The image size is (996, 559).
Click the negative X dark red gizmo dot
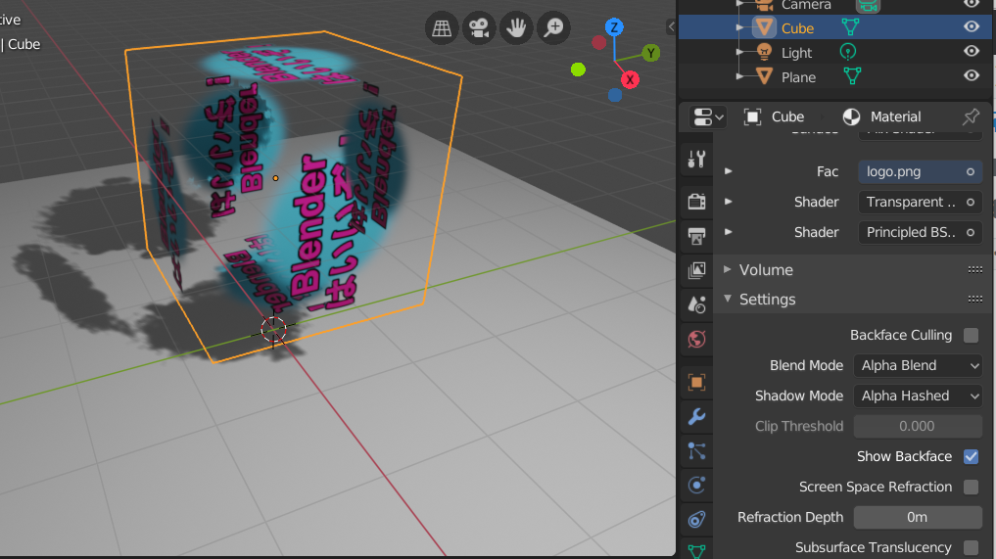click(x=599, y=42)
